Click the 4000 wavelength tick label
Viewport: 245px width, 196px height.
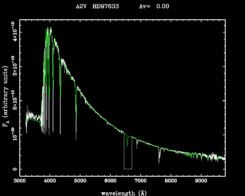coord(50,181)
